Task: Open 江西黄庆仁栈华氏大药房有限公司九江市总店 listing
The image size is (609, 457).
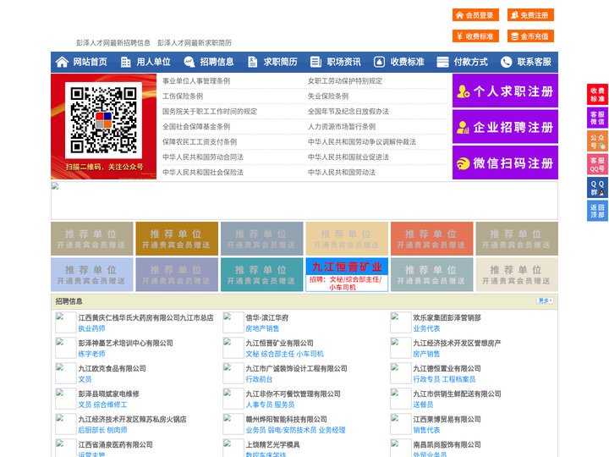Action: point(146,317)
